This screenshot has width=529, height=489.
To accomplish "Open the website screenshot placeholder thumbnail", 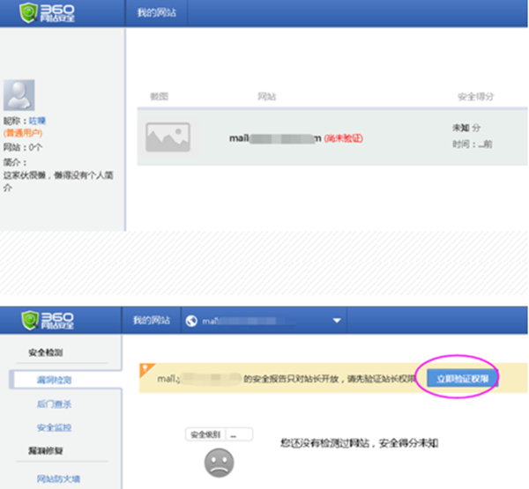I will 168,137.
